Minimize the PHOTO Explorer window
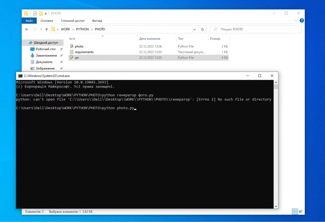325x222 pixels. click(274, 13)
